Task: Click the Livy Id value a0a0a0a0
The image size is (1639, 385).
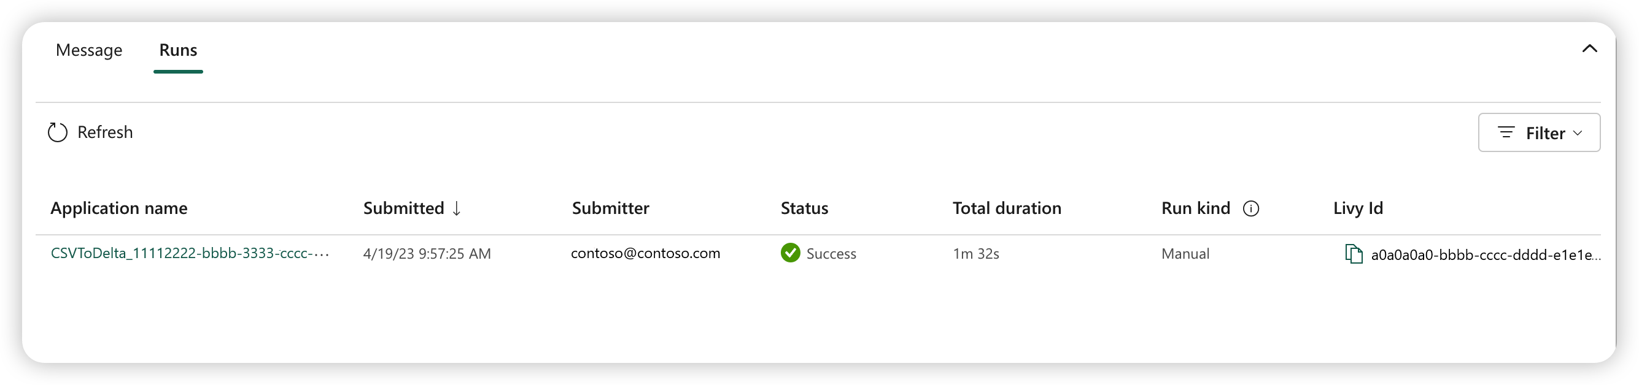Action: [1485, 255]
